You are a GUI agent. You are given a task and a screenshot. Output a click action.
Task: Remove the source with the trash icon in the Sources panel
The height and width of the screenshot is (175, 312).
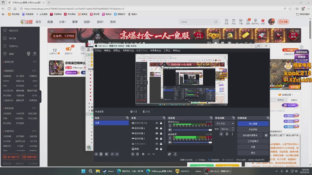pos(138,154)
